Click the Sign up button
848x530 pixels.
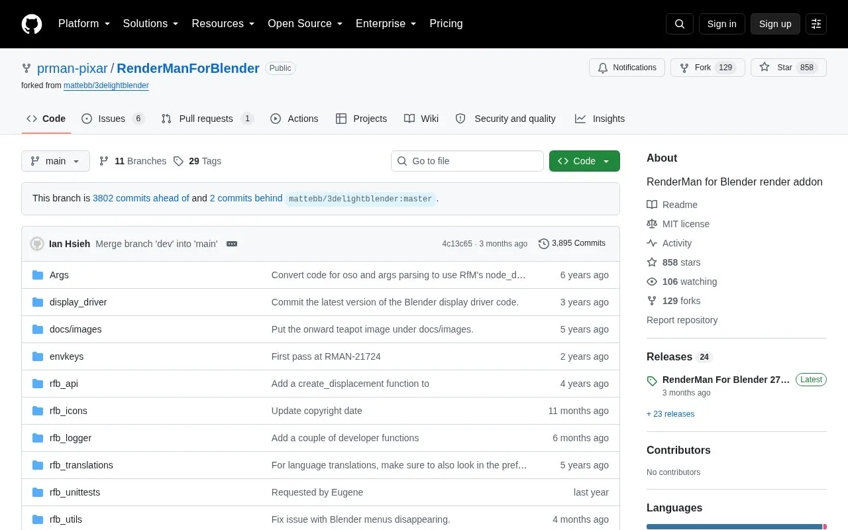coord(775,24)
